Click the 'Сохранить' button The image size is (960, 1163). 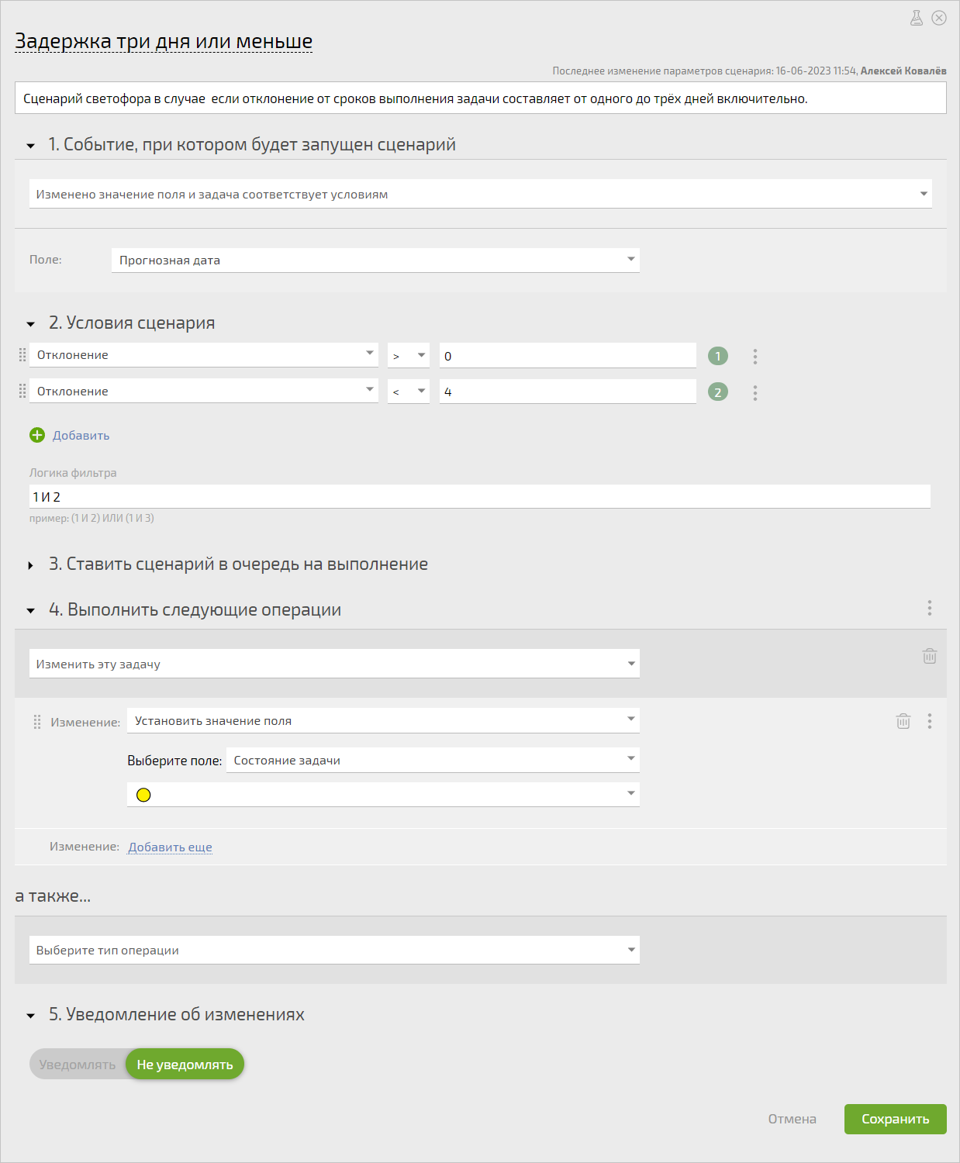896,1119
